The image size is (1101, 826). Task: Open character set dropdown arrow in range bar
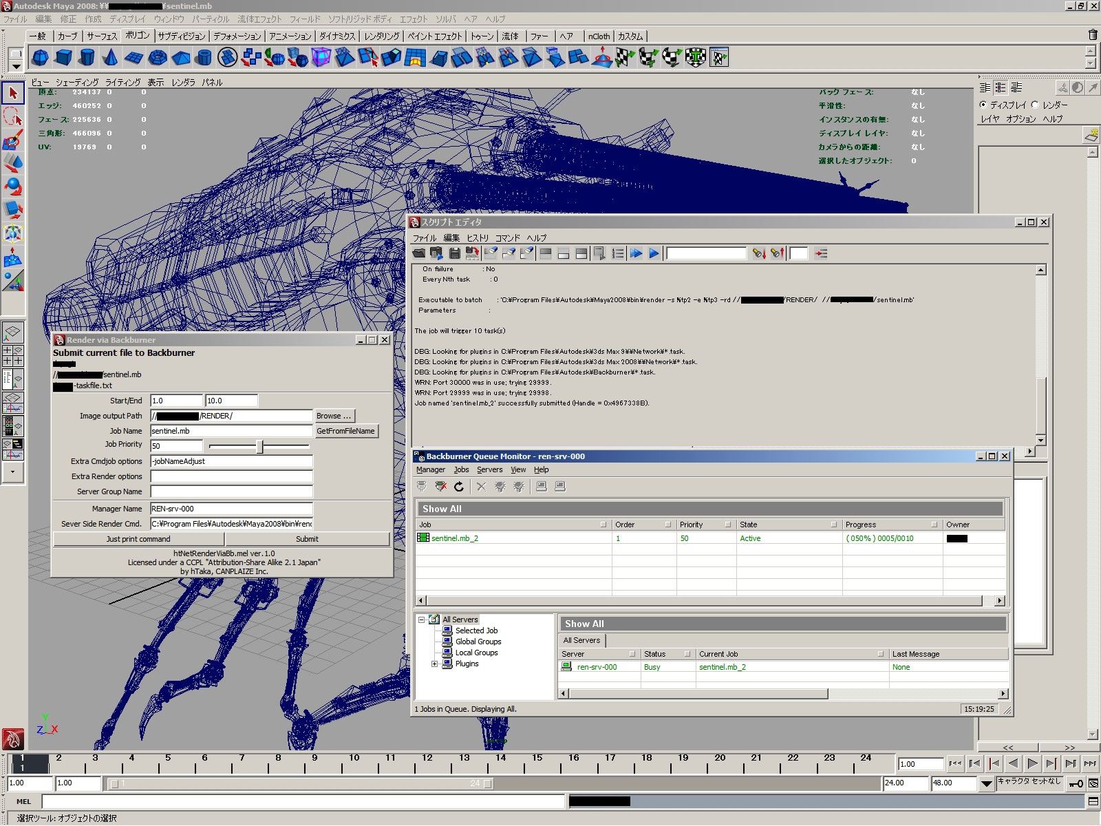click(x=986, y=783)
